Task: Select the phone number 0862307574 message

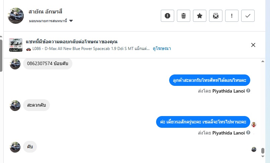Action: point(48,64)
